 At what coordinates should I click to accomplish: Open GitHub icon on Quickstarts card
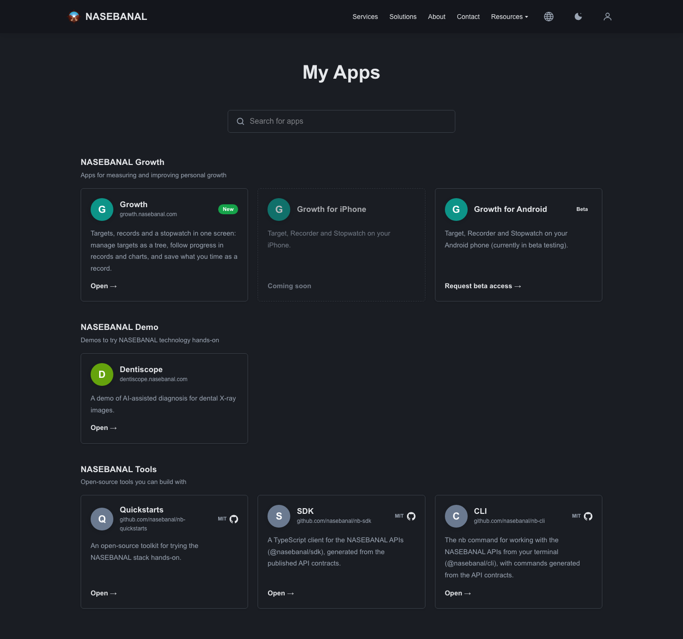click(x=234, y=519)
